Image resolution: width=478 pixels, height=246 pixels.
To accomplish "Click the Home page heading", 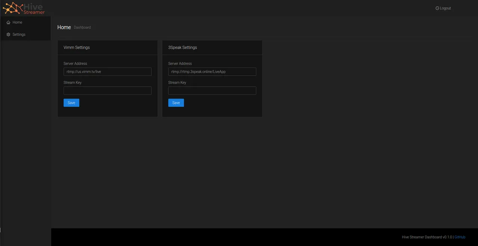I will 64,27.
